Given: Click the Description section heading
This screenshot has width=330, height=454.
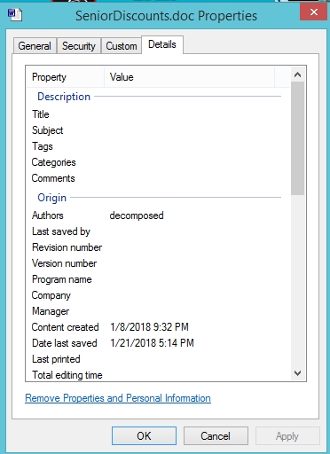Looking at the screenshot, I should 64,97.
